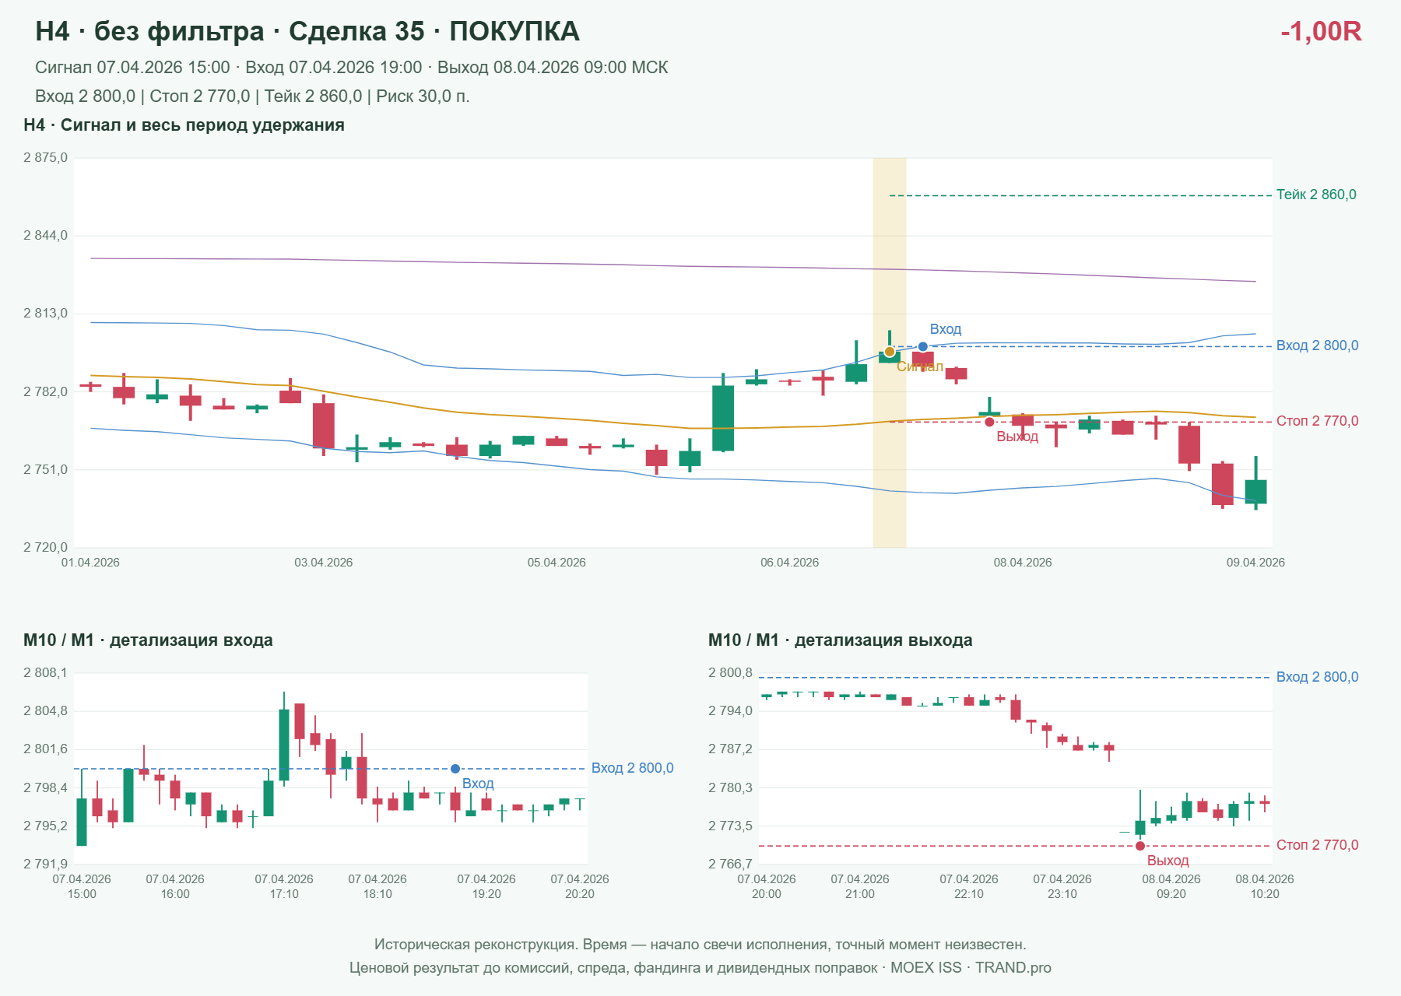Click the 'Историческая реконструкция' disclaimer line
The width and height of the screenshot is (1401, 996).
[x=700, y=945]
